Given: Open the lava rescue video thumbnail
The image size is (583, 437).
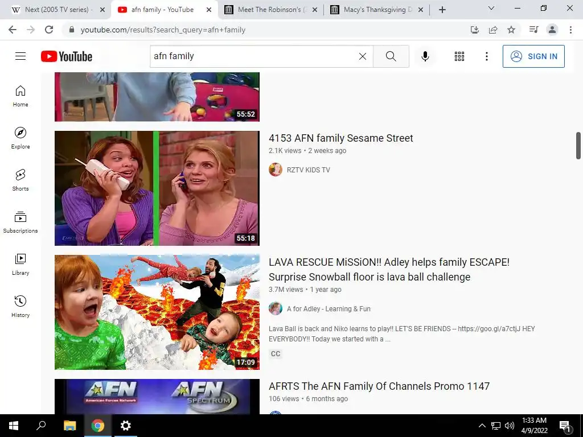Looking at the screenshot, I should [x=157, y=312].
